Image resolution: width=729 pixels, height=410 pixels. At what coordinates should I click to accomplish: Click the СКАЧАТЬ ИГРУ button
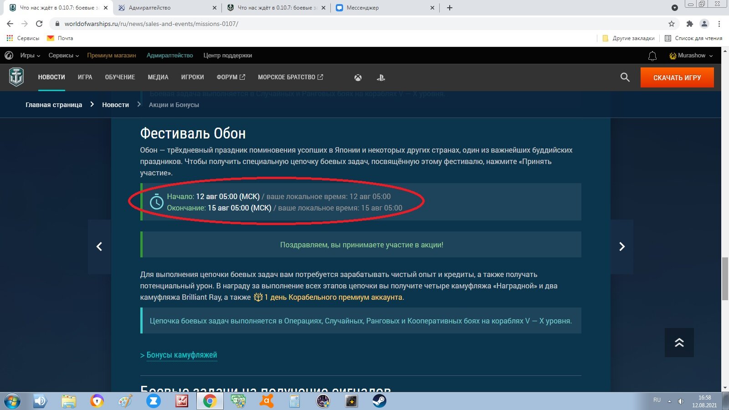tap(677, 77)
